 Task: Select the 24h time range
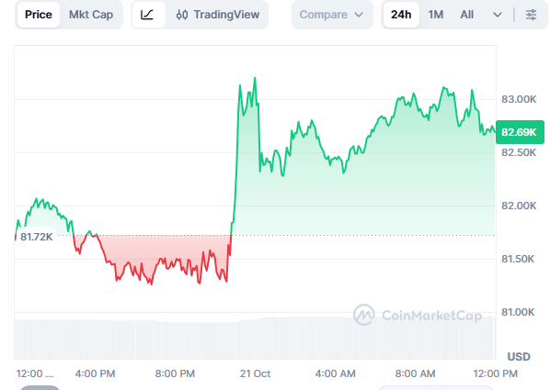[x=401, y=15]
